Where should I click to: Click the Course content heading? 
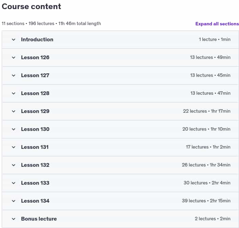[32, 6]
